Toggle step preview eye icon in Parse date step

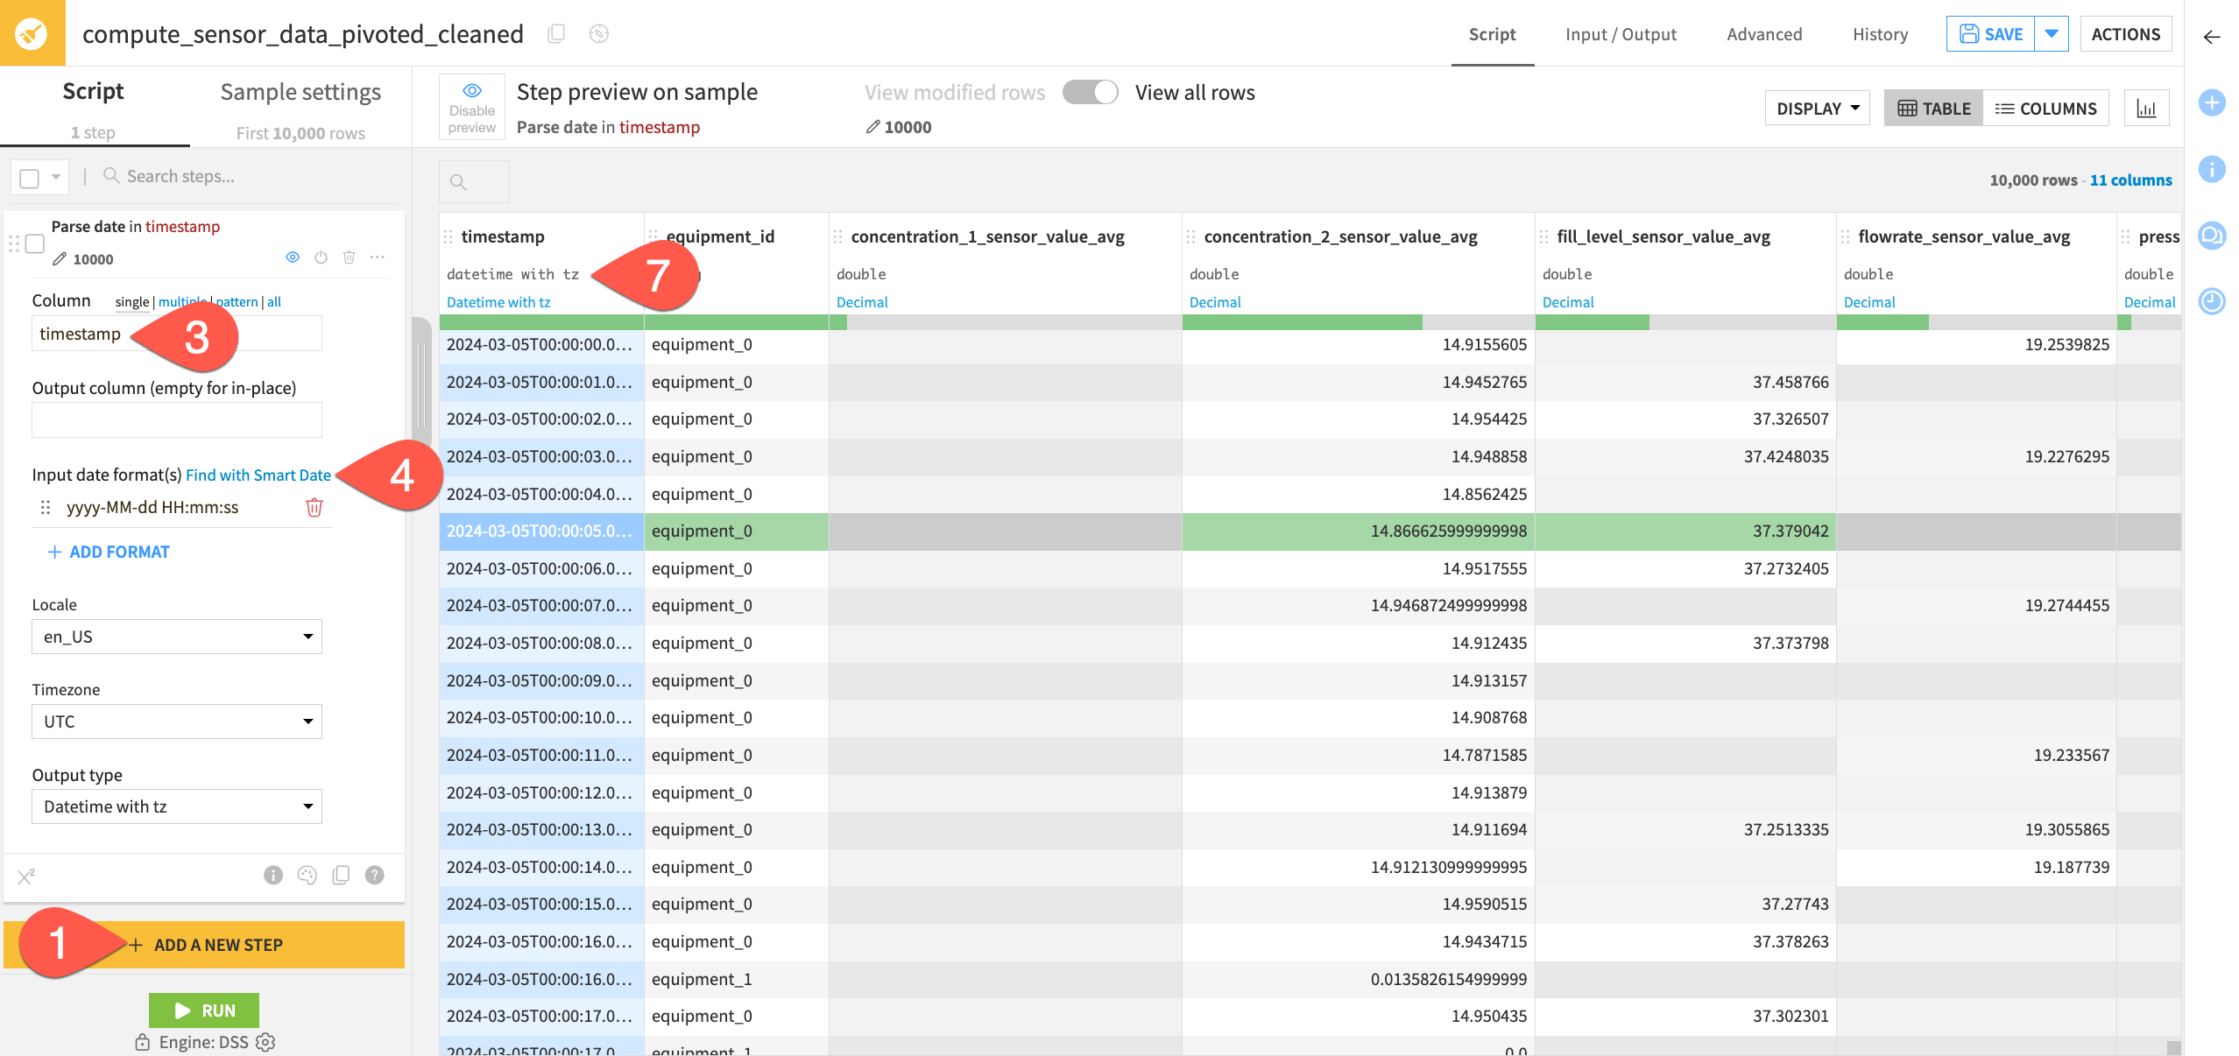coord(293,257)
